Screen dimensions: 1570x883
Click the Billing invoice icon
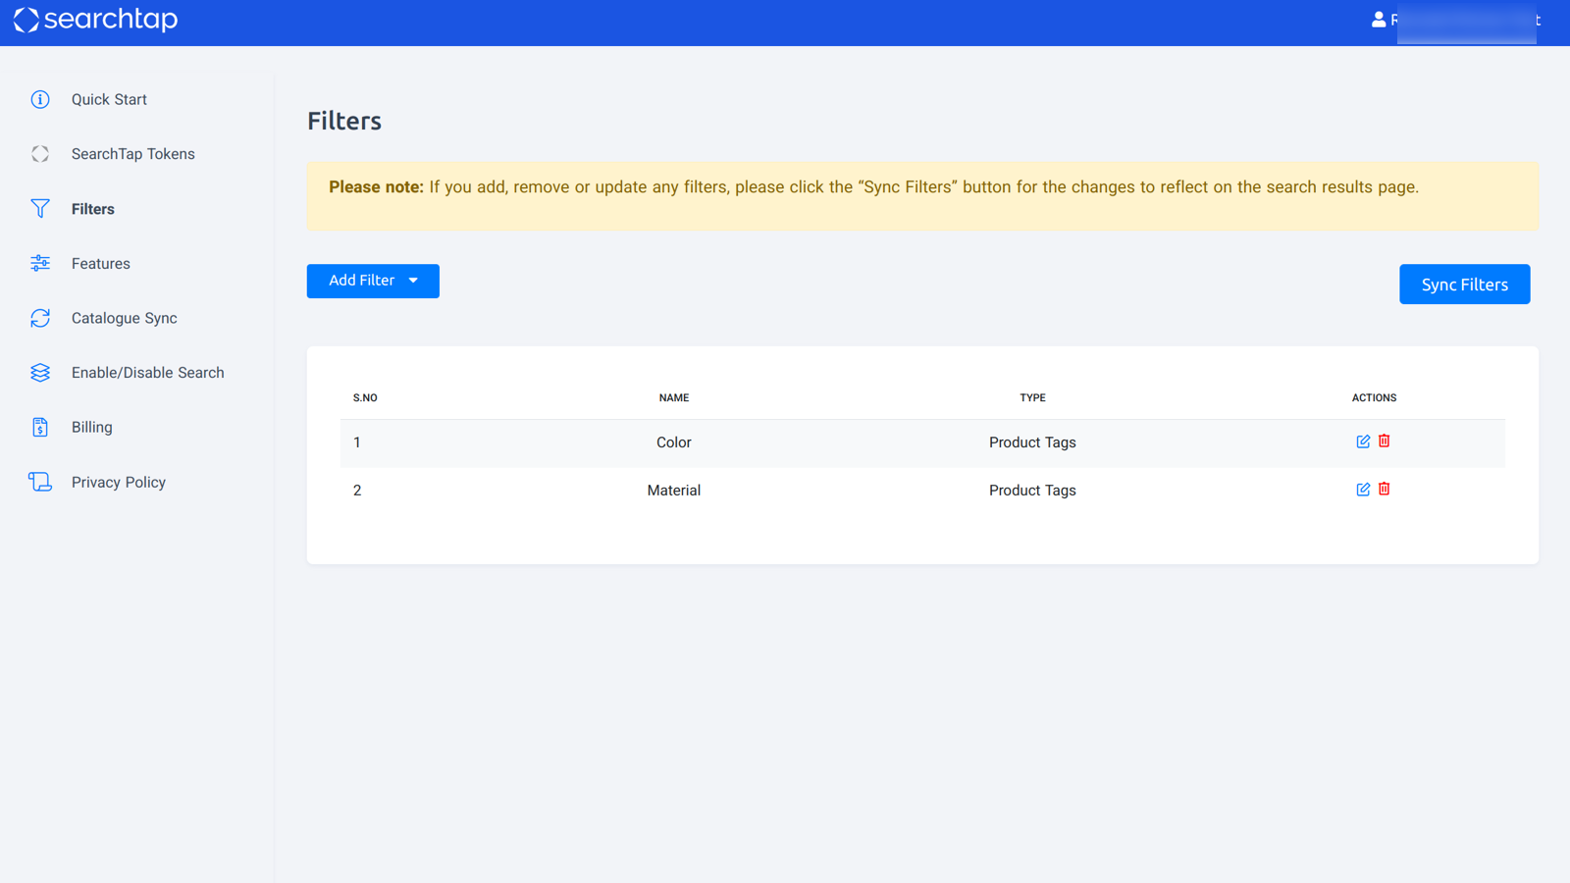(x=40, y=427)
